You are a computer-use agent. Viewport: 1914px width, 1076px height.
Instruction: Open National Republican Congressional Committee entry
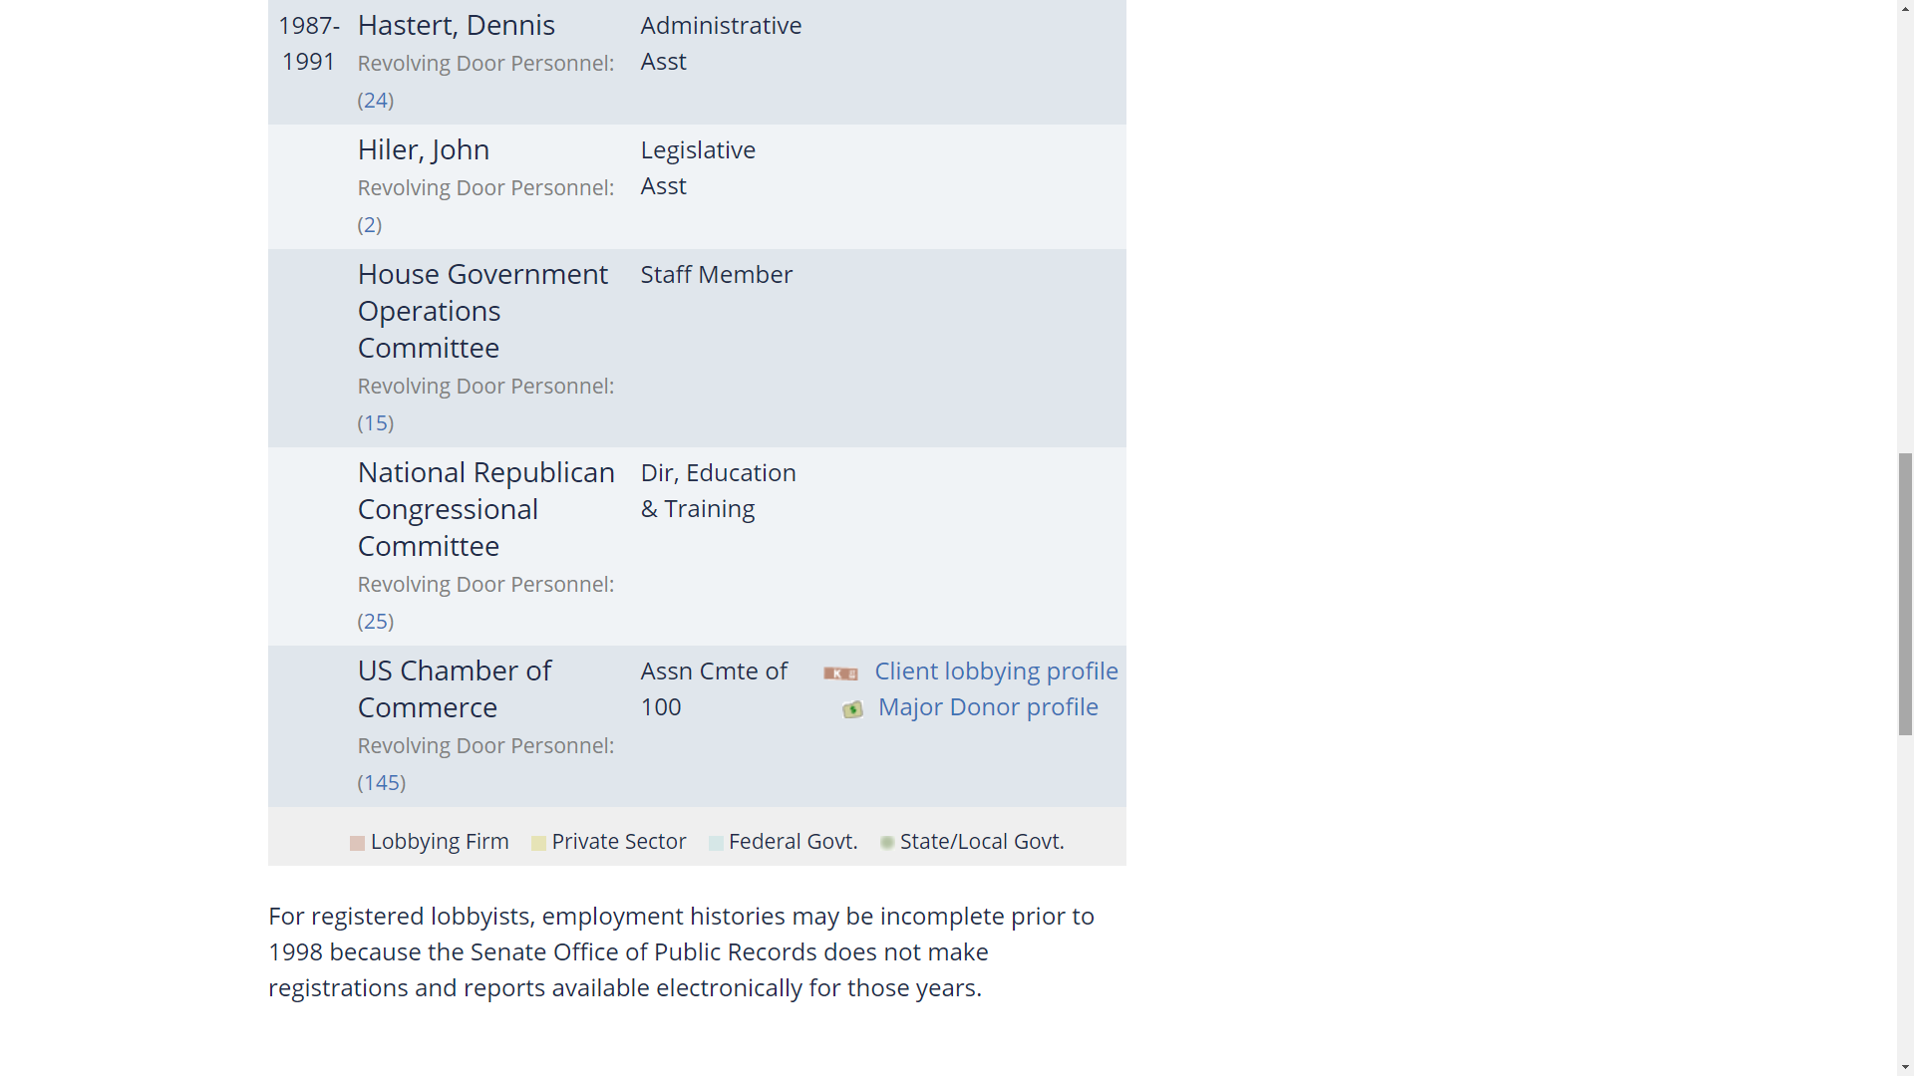486,509
